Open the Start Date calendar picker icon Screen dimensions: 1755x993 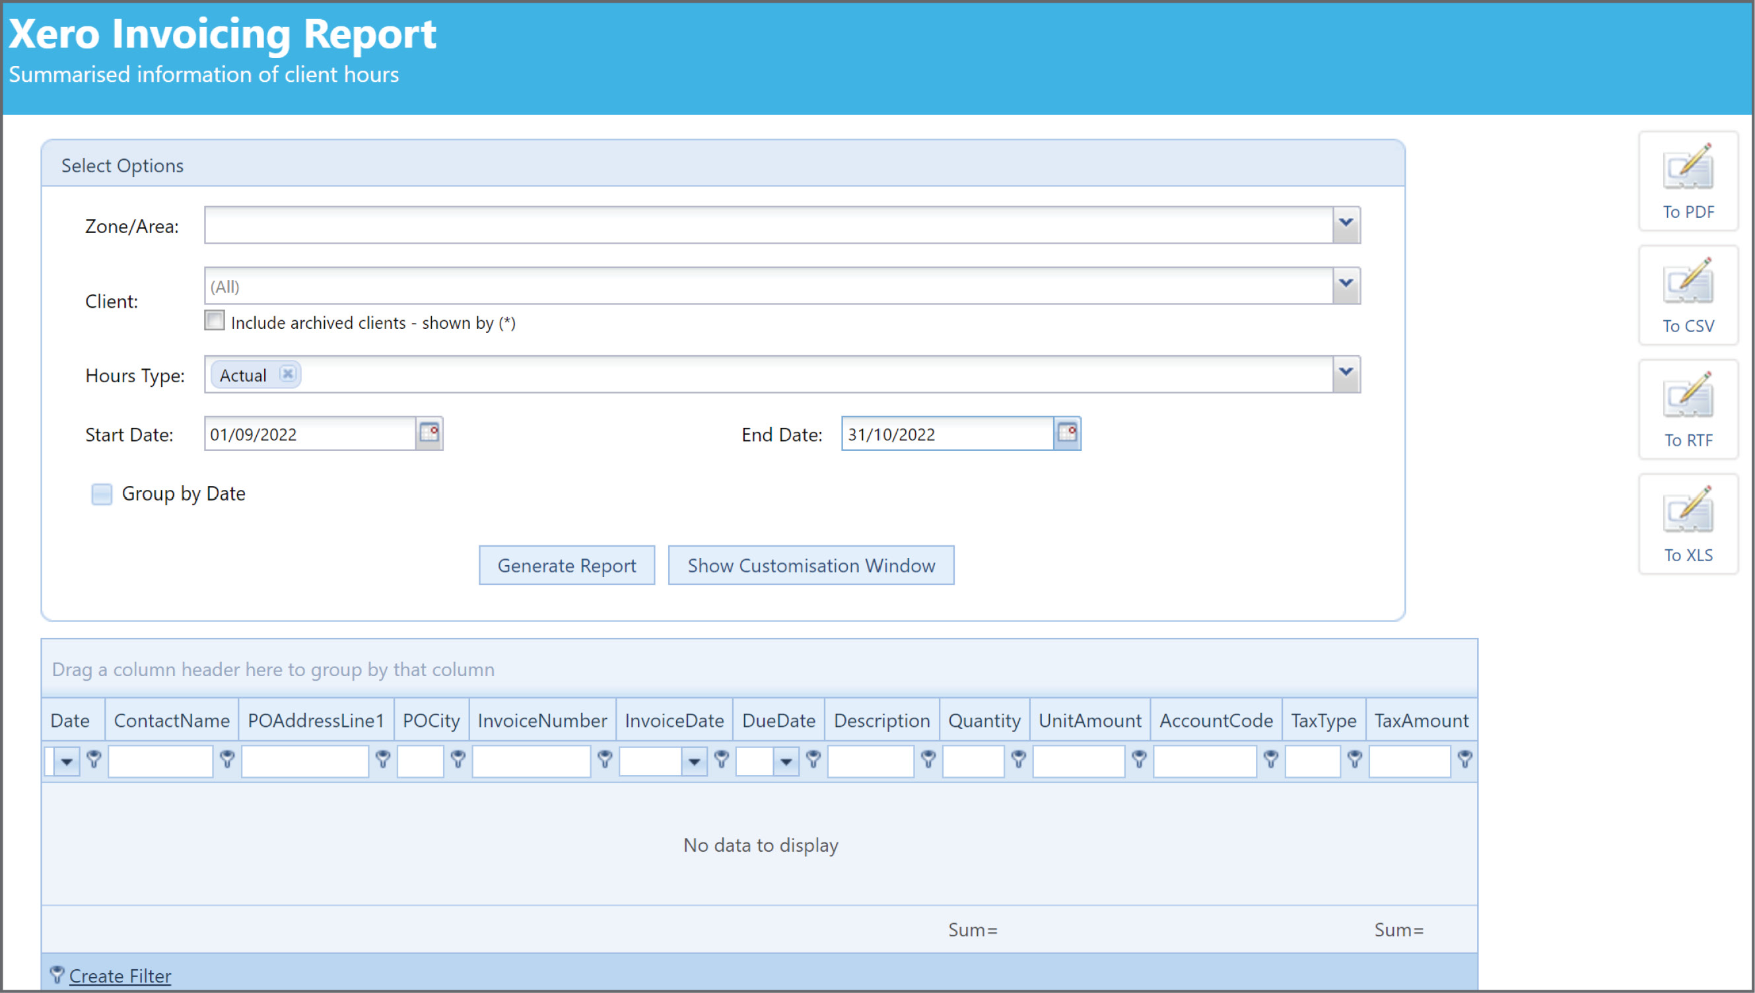pos(429,433)
